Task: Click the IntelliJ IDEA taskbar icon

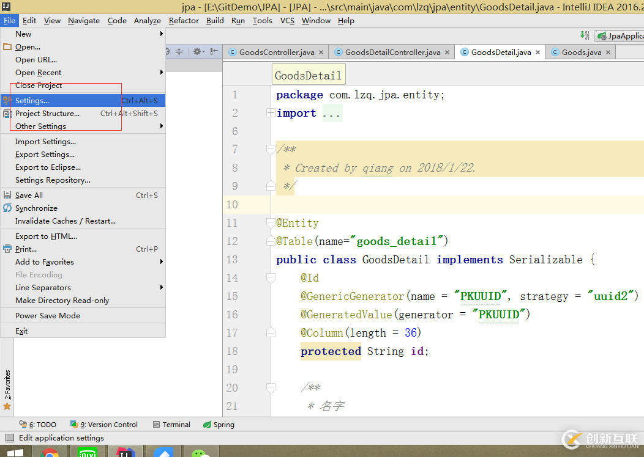Action: [x=125, y=452]
